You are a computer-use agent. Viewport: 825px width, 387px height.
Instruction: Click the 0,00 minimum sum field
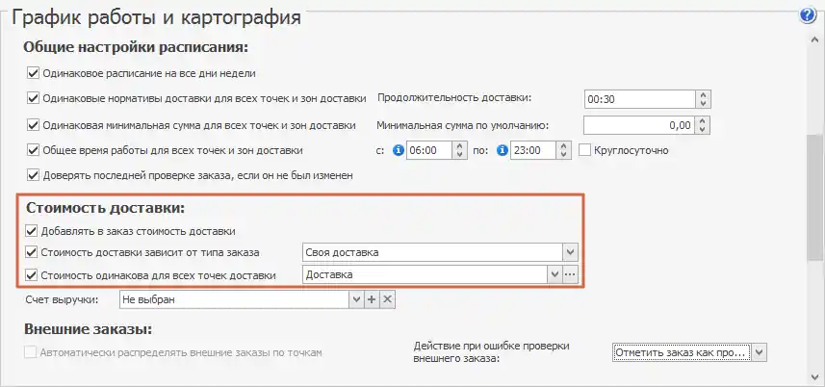[x=639, y=125]
